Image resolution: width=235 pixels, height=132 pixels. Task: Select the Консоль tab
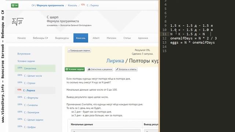coord(81,38)
